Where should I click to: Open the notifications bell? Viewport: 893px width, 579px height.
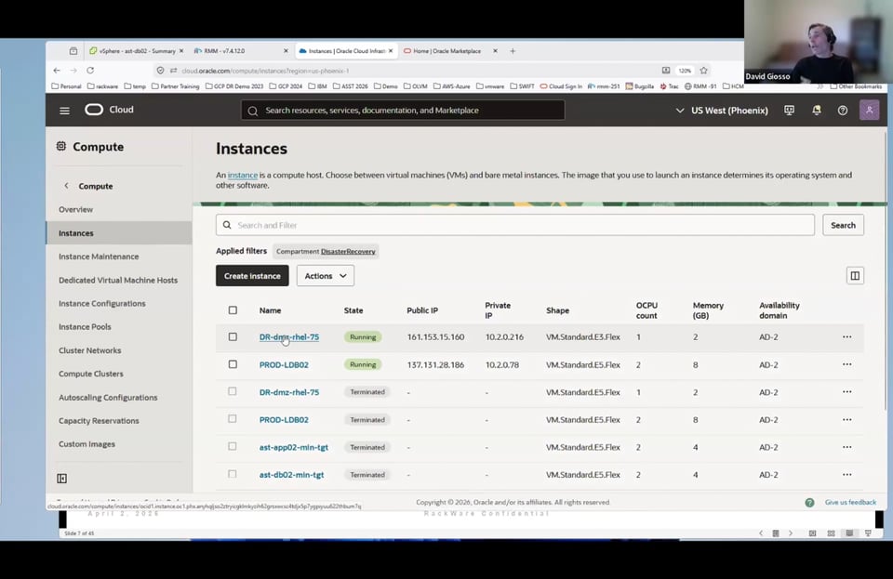point(817,111)
